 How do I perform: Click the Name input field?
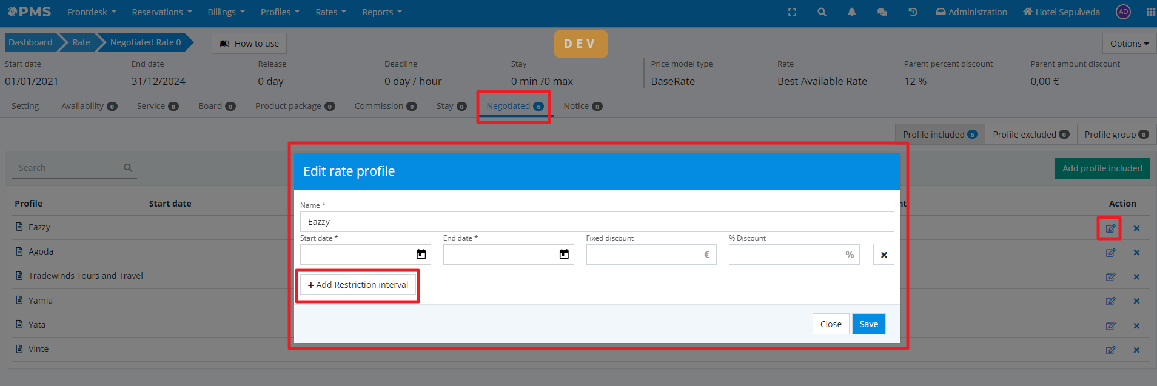(x=597, y=222)
